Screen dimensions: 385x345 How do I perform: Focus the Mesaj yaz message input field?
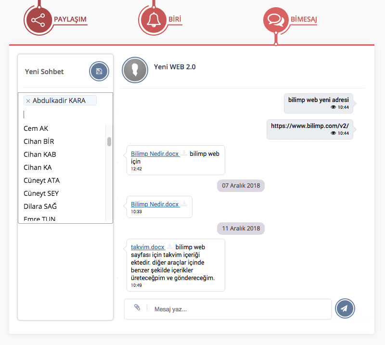(x=238, y=309)
